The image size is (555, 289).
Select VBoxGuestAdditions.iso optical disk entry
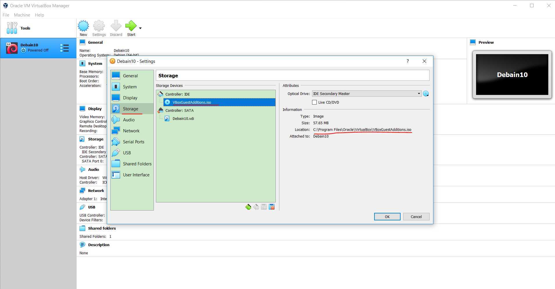[x=219, y=102]
